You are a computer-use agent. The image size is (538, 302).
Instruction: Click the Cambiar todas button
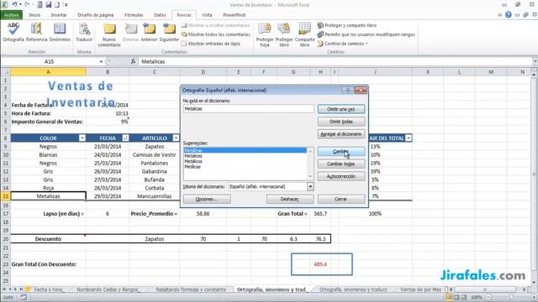click(341, 164)
